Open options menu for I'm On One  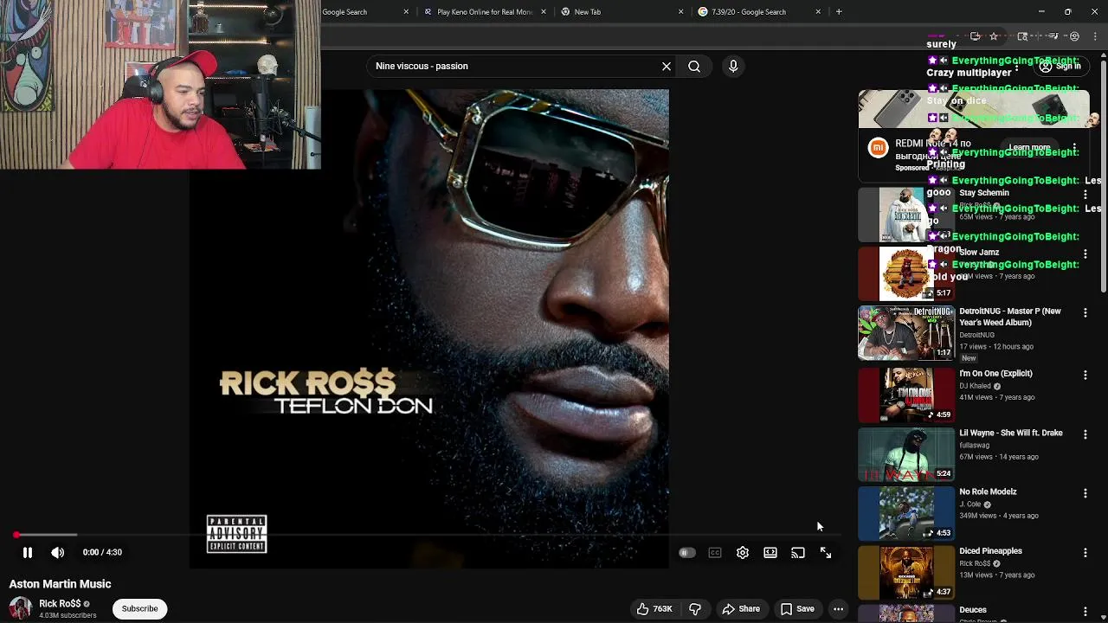1085,375
